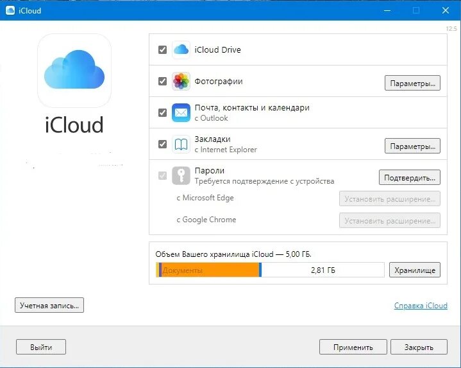Open Учетная запись settings
Screen dimensions: 461x368
49,305
